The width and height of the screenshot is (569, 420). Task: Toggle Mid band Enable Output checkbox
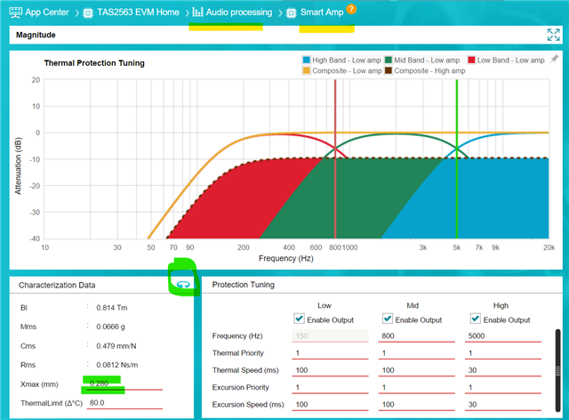point(388,319)
